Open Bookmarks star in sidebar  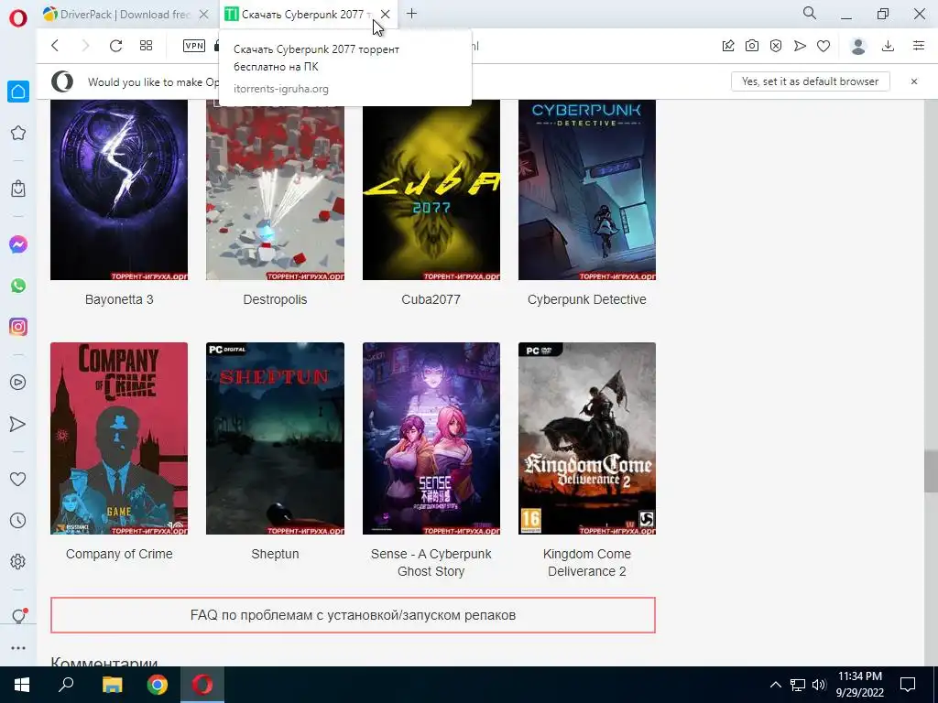click(18, 133)
